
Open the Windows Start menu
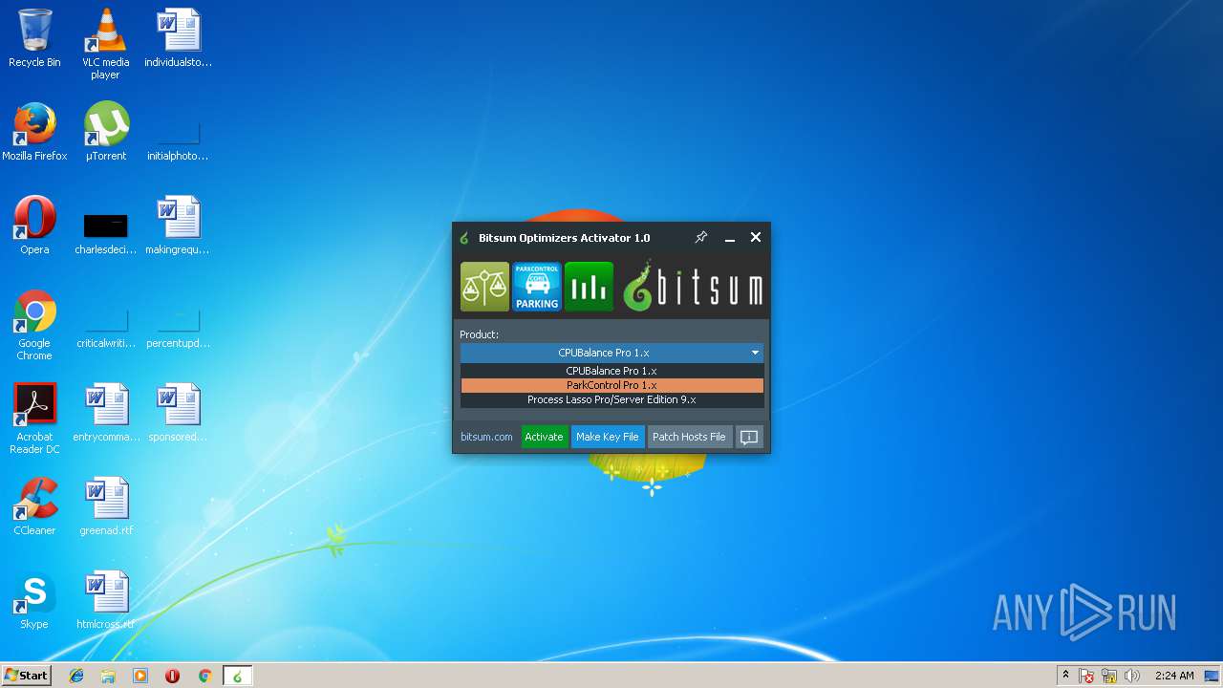pos(26,675)
